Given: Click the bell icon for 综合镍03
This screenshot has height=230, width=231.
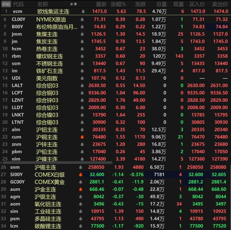Looking at the screenshot, I should 82,115.
